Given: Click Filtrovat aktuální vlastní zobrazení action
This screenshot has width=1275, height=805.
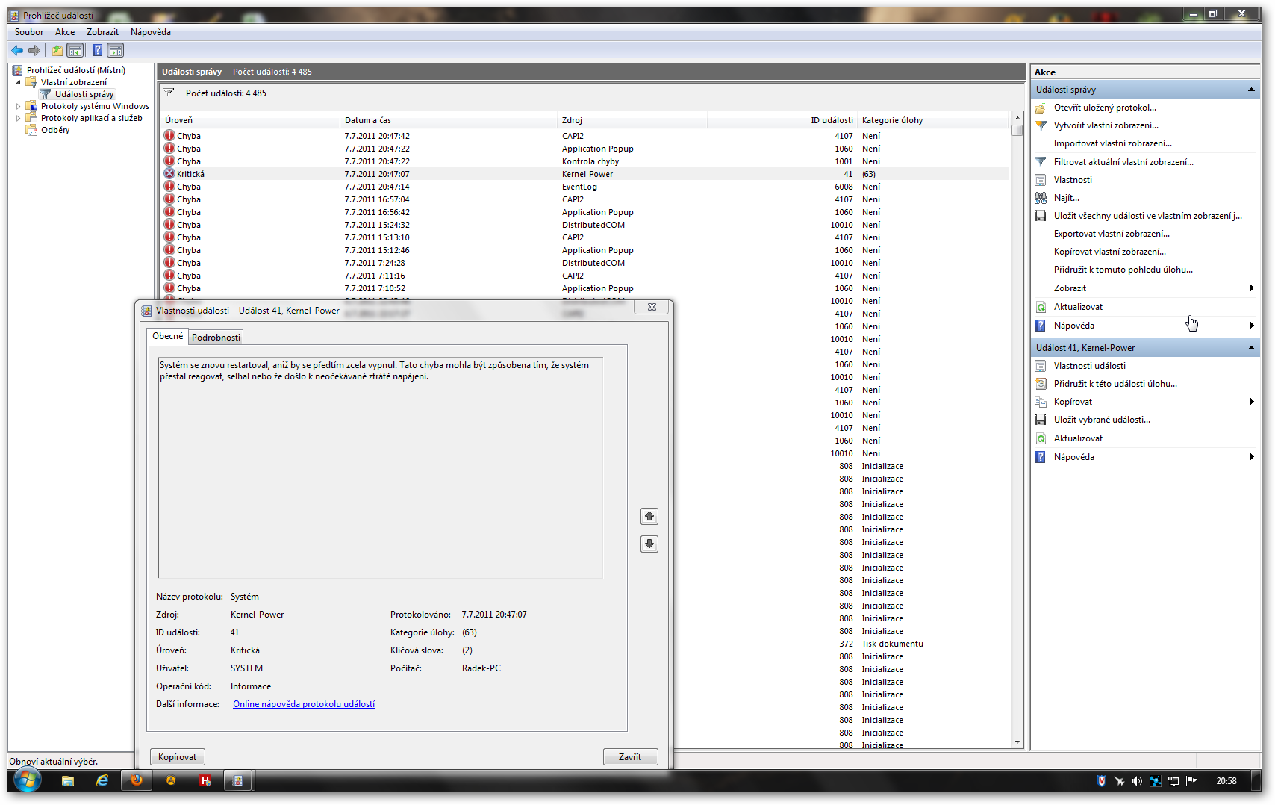Looking at the screenshot, I should point(1123,162).
